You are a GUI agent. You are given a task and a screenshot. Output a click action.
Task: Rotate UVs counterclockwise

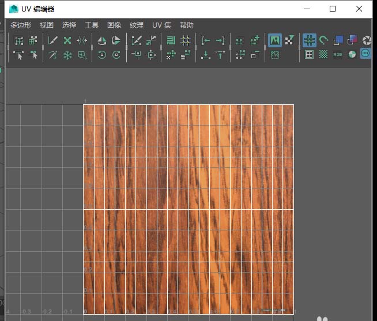(x=102, y=55)
